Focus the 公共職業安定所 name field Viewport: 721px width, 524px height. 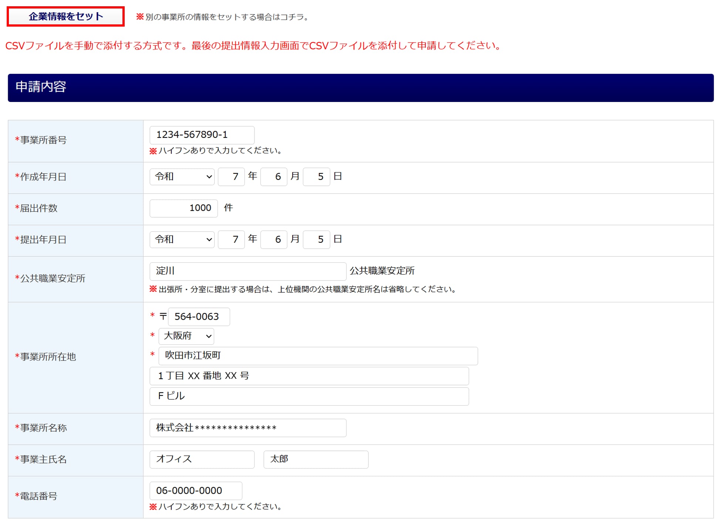(247, 271)
